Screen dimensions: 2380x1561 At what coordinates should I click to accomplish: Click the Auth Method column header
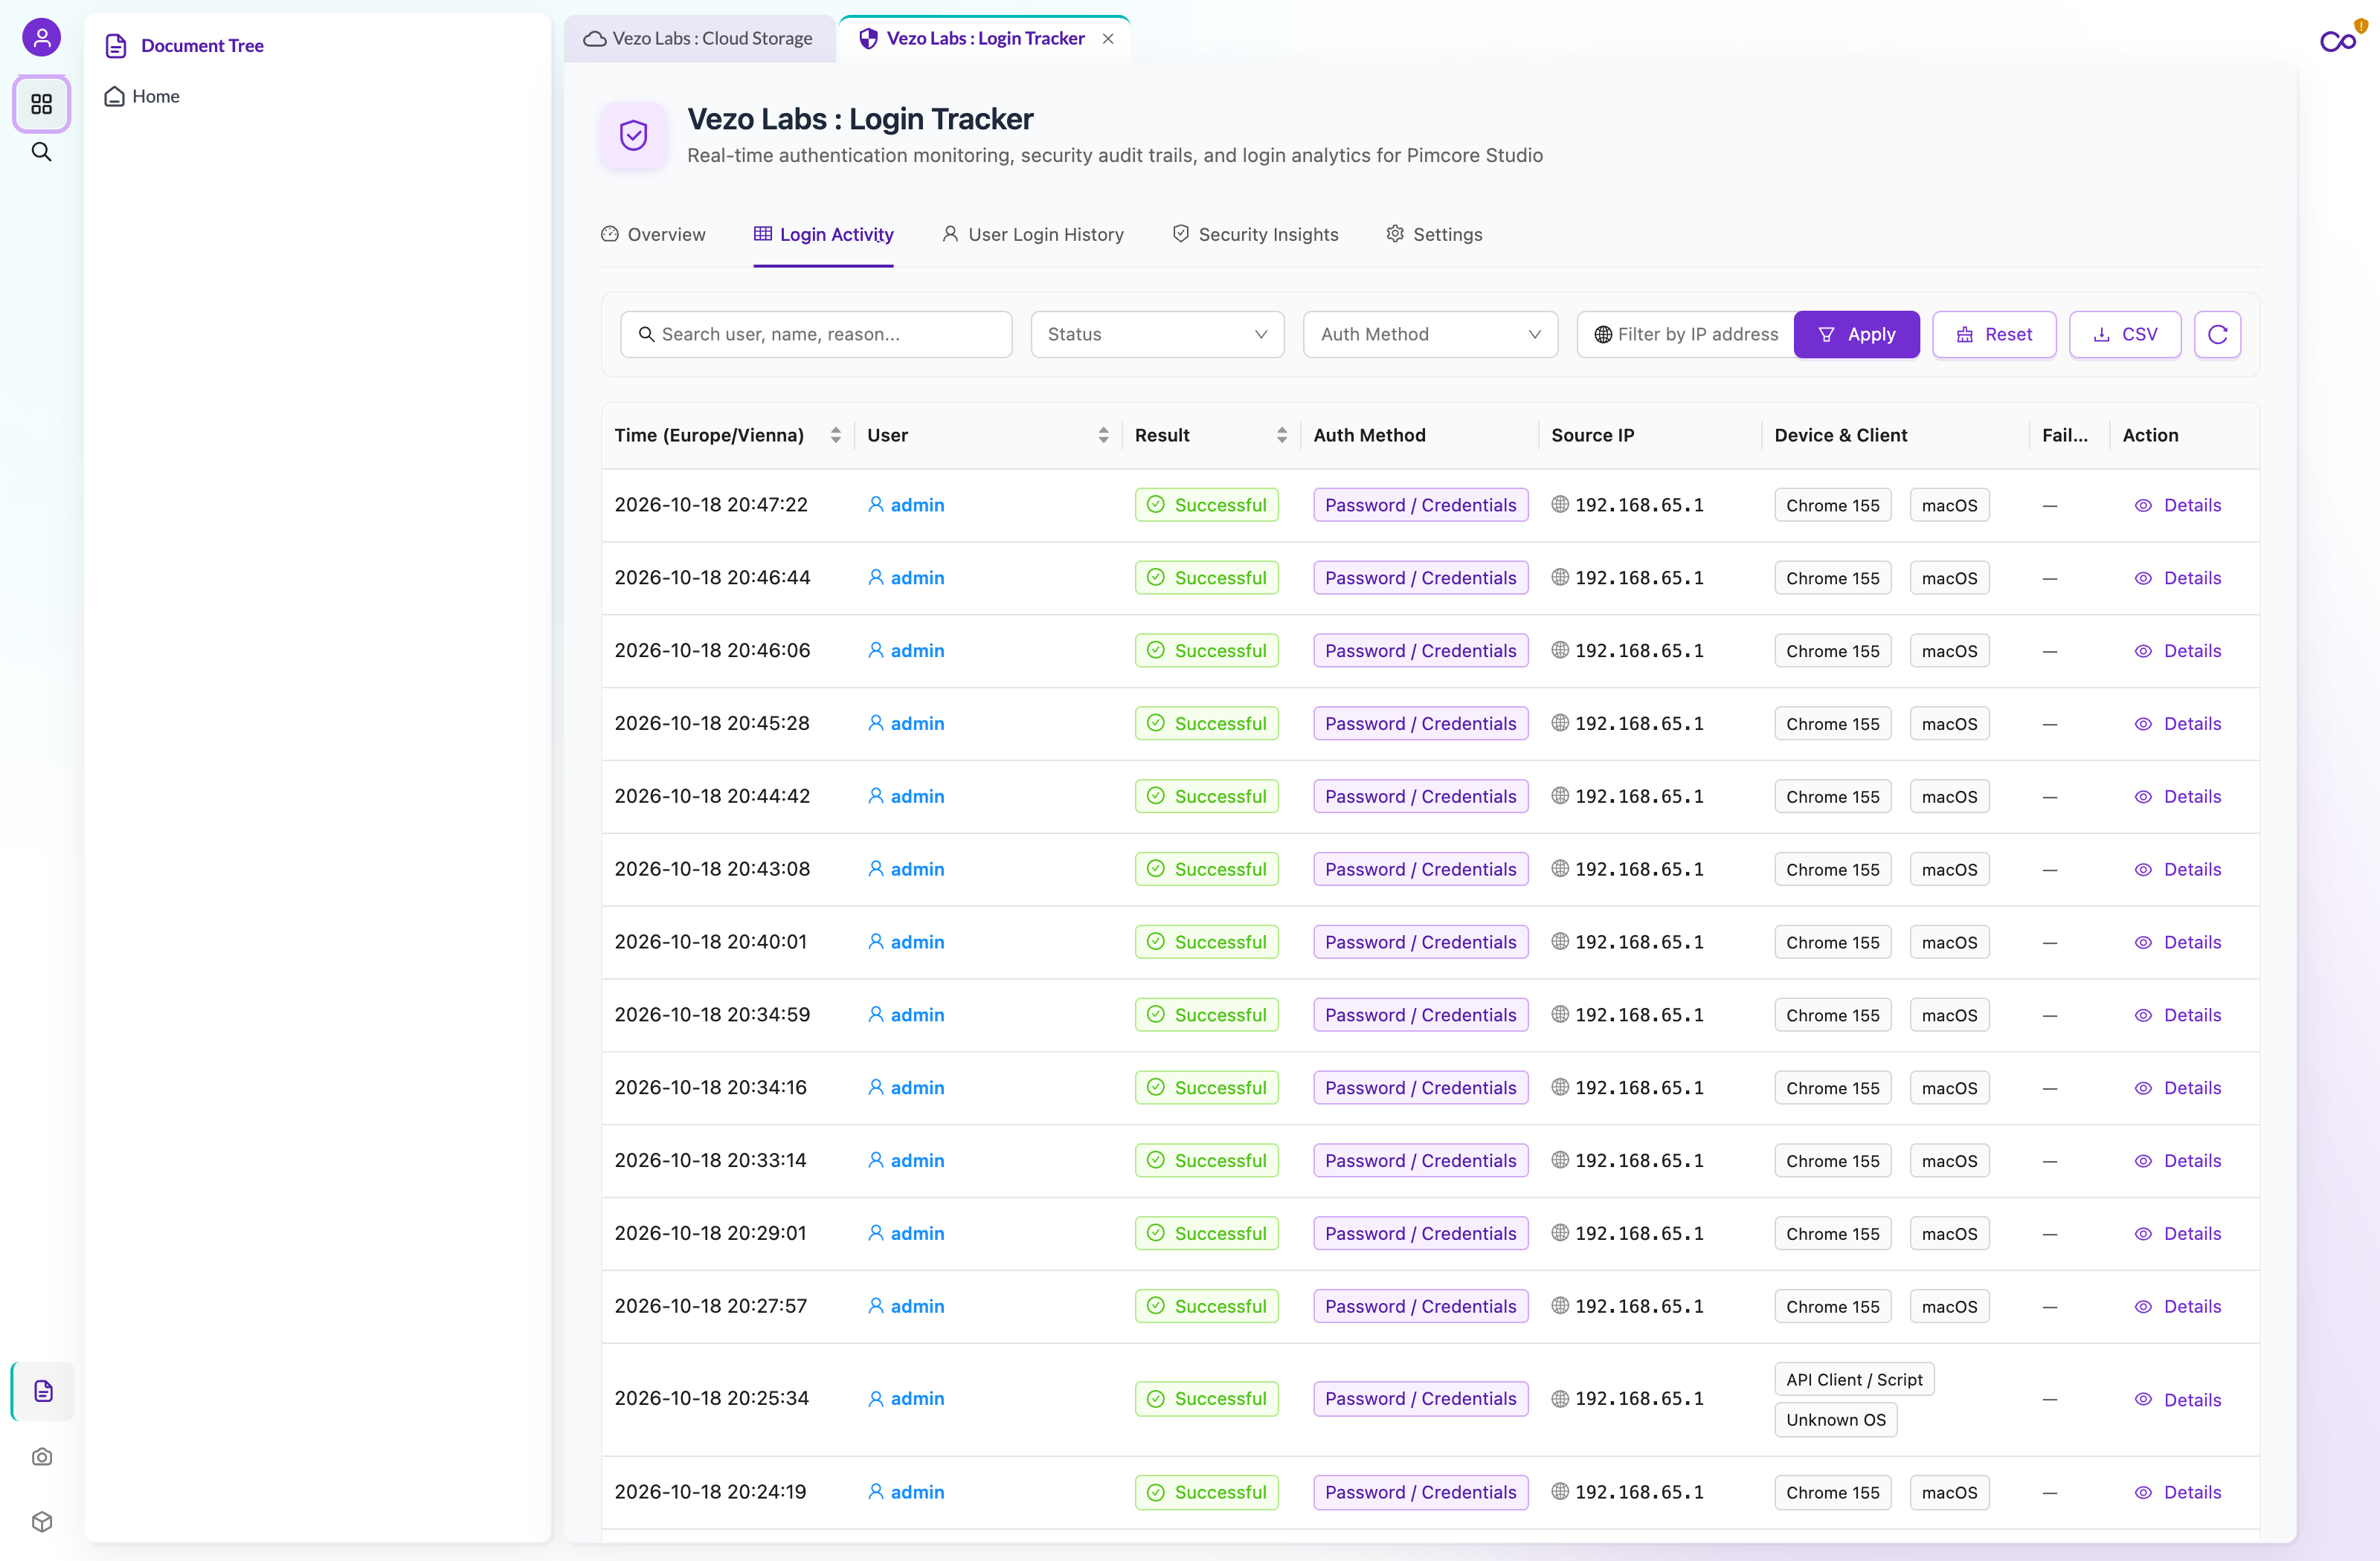[1369, 435]
